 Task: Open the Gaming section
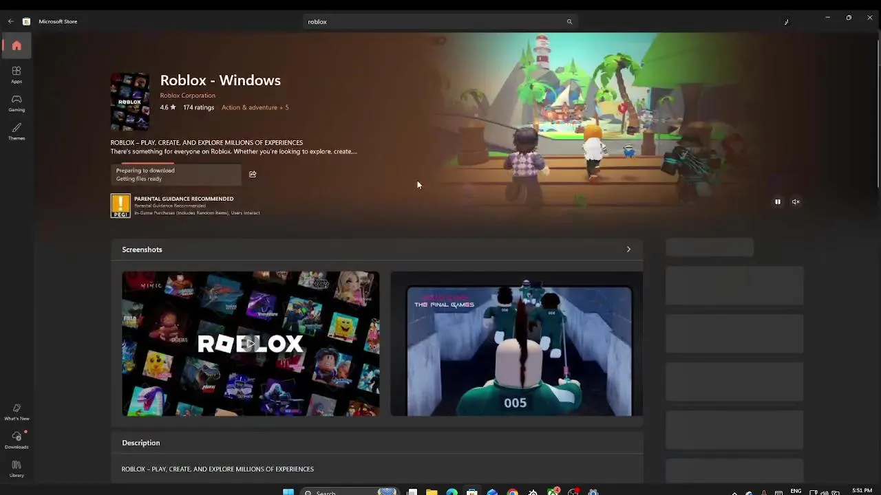[x=17, y=103]
